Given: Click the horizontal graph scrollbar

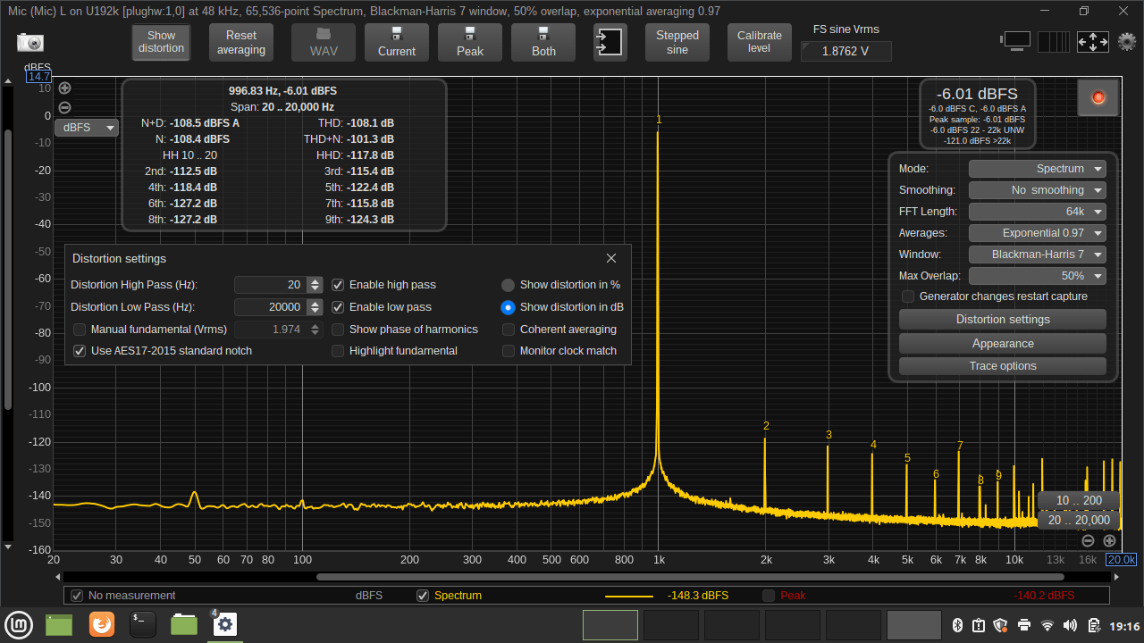Looking at the screenshot, I should pos(690,577).
